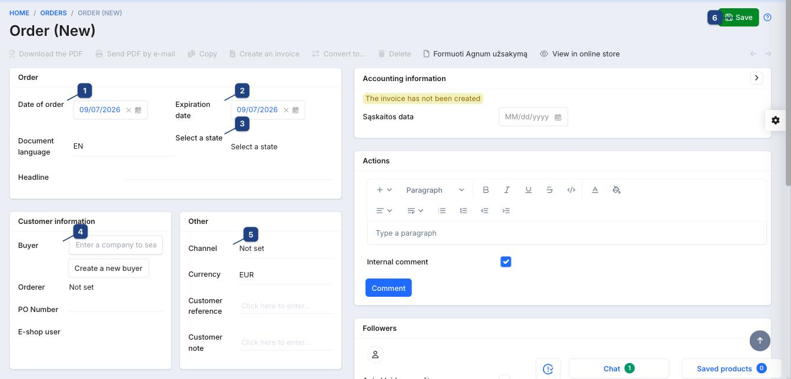Screen dimensions: 791x379
Task: Open the task alert clock icon
Action: [x=548, y=369]
